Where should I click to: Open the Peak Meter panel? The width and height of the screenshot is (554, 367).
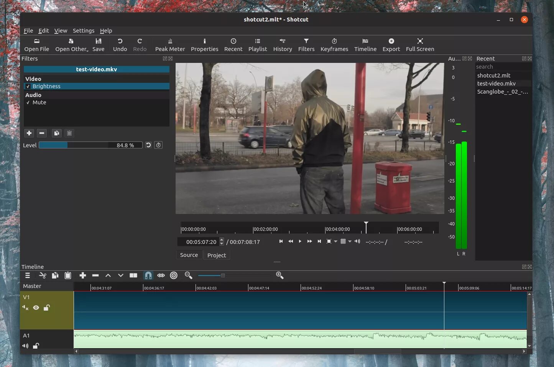coord(170,44)
